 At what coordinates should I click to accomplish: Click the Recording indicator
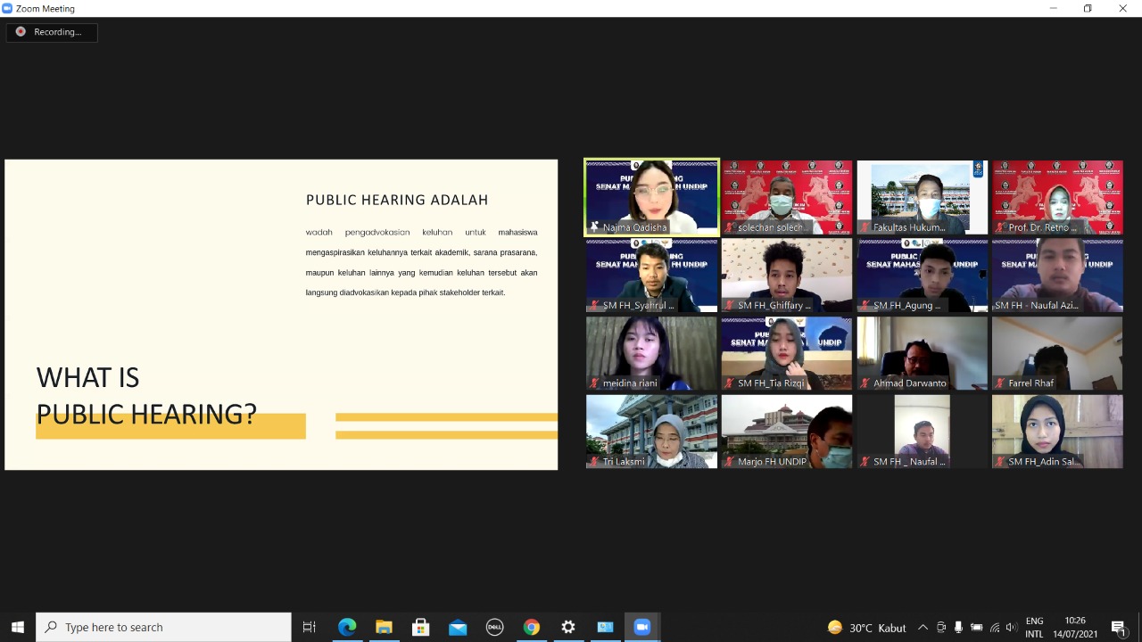pyautogui.click(x=52, y=32)
